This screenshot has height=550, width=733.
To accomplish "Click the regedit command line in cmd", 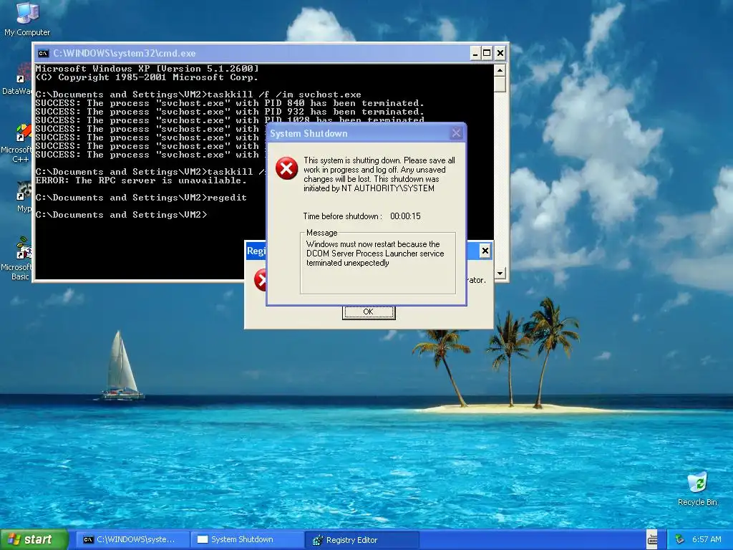I will pyautogui.click(x=141, y=198).
